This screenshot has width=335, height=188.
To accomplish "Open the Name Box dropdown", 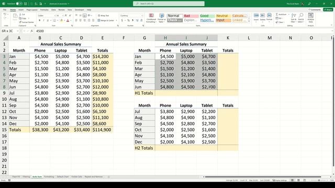I will pyautogui.click(x=18, y=31).
